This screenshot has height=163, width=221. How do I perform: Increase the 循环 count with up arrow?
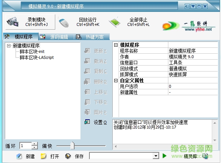[34, 144]
